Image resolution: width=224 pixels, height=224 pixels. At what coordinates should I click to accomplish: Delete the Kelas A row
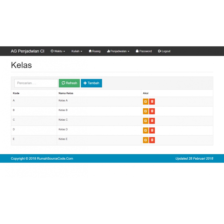pos(152,102)
